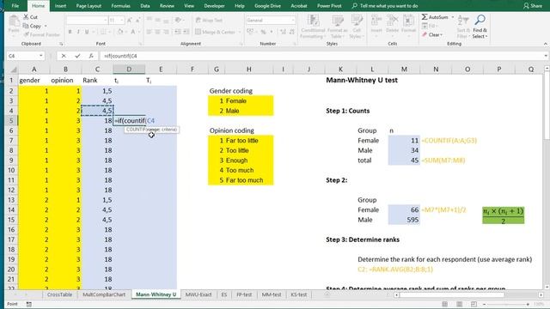Click the Format as Table icon
550x309 pixels.
[x=338, y=21]
